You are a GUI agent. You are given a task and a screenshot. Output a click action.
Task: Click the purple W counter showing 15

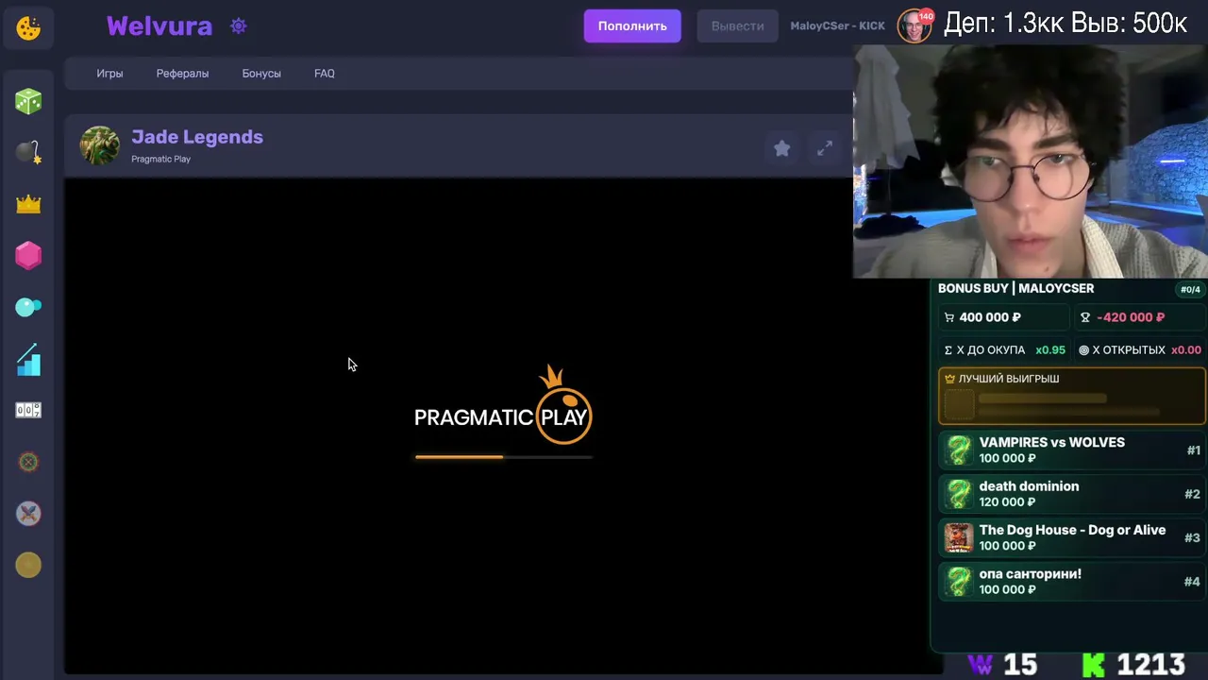(1001, 665)
